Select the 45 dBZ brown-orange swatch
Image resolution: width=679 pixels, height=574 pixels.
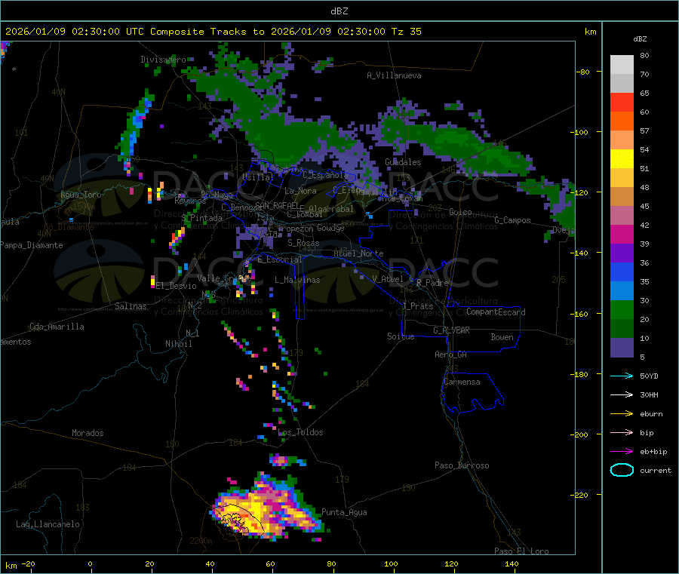click(x=622, y=197)
